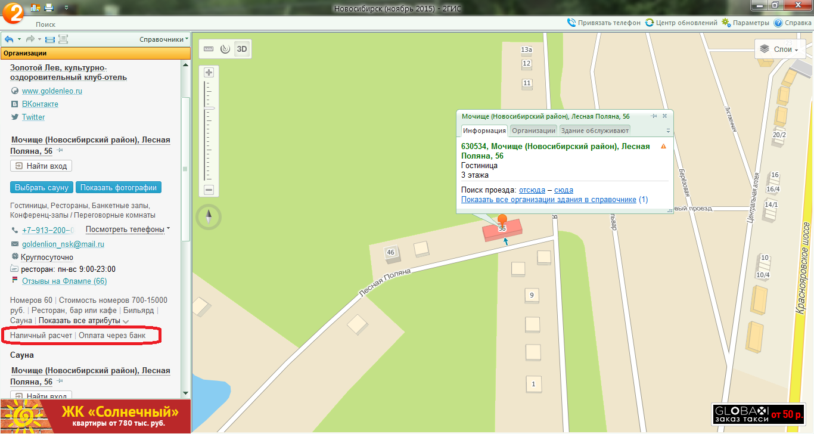The width and height of the screenshot is (814, 434).
Task: Open the 2GIS main application orb menu
Action: tap(13, 12)
